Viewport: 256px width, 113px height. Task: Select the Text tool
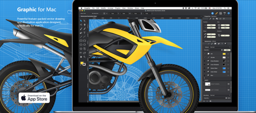[x=84, y=33]
